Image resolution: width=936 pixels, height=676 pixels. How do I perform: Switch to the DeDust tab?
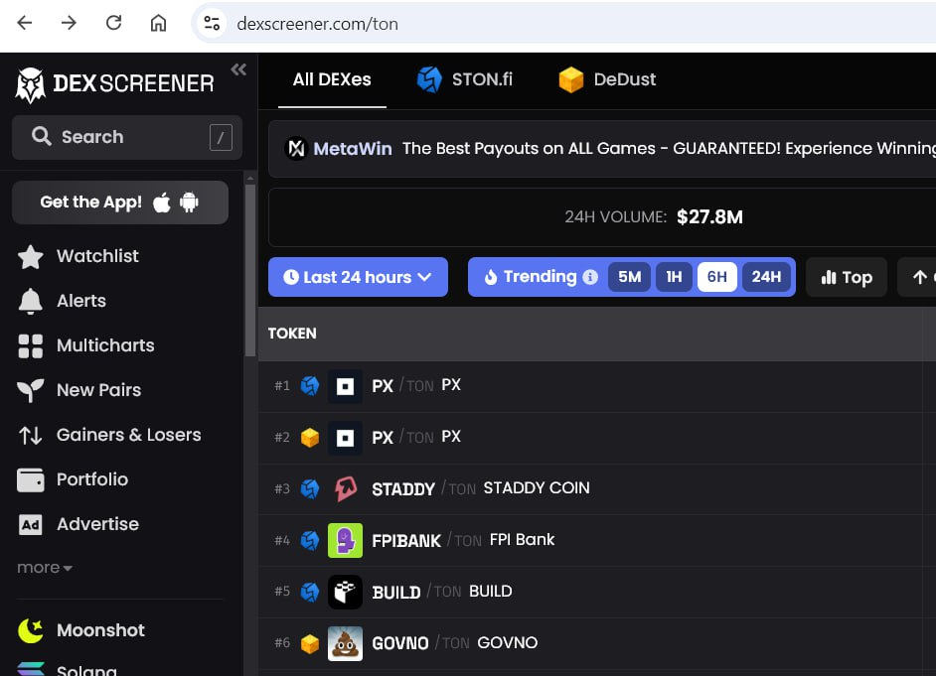coord(607,79)
